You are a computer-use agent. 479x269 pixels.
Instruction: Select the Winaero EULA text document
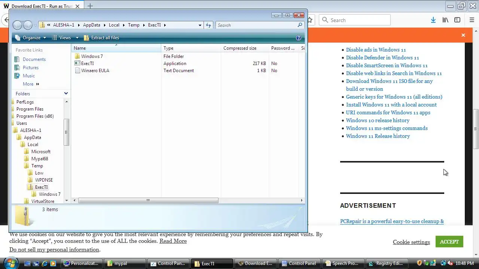pyautogui.click(x=95, y=71)
